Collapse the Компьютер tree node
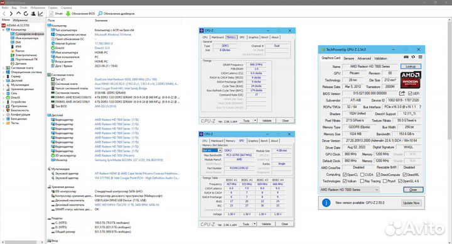Viewport: 452px width, 244px height. pyautogui.click(x=4, y=30)
